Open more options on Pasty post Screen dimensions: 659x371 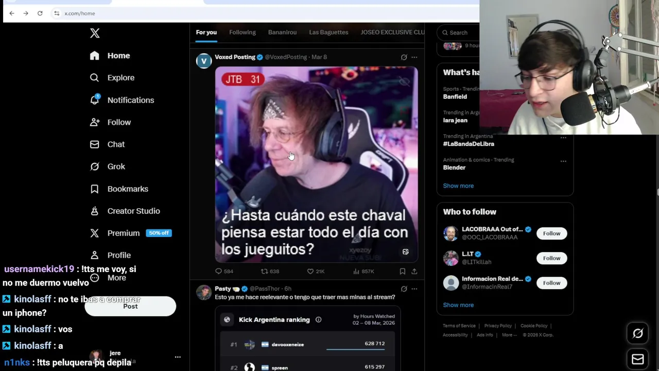tap(414, 289)
